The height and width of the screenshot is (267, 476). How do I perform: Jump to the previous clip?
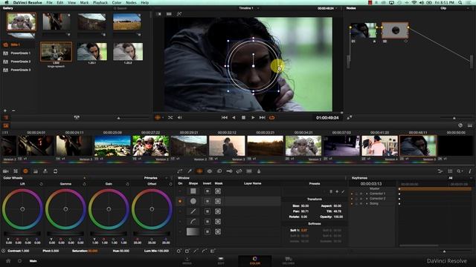pyautogui.click(x=225, y=117)
